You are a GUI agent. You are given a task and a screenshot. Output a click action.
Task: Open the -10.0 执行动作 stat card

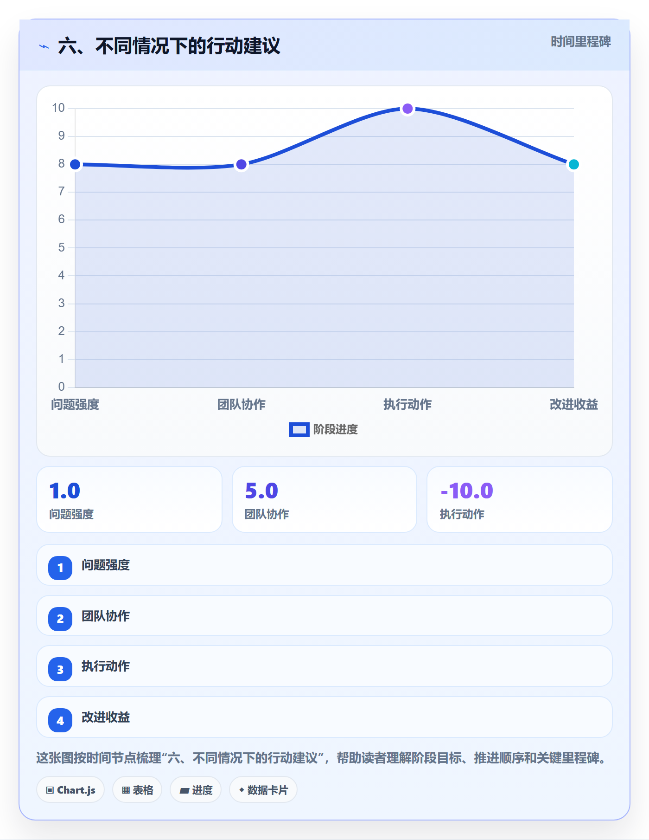tap(520, 499)
